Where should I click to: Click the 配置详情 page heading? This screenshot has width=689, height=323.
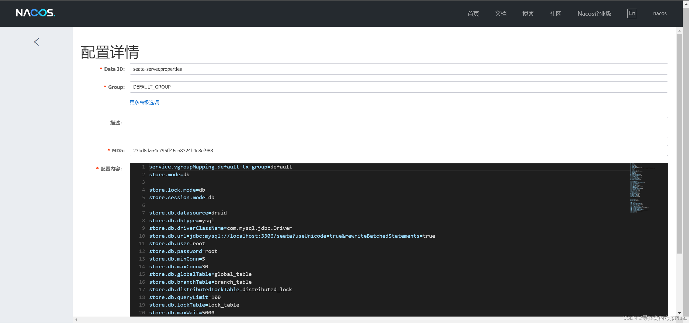click(110, 52)
